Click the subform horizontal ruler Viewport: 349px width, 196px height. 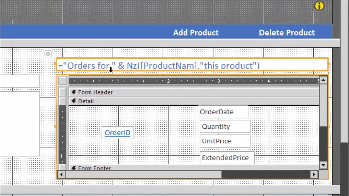[x=194, y=81]
